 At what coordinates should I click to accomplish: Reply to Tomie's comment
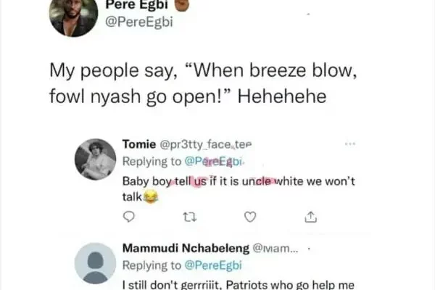click(x=130, y=216)
